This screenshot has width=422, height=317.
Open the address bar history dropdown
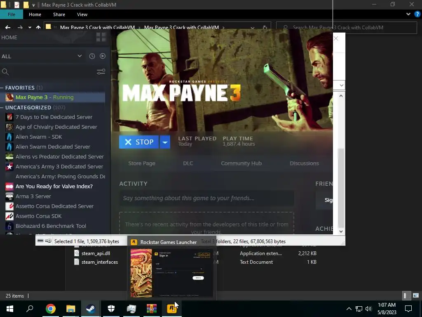coord(253,28)
